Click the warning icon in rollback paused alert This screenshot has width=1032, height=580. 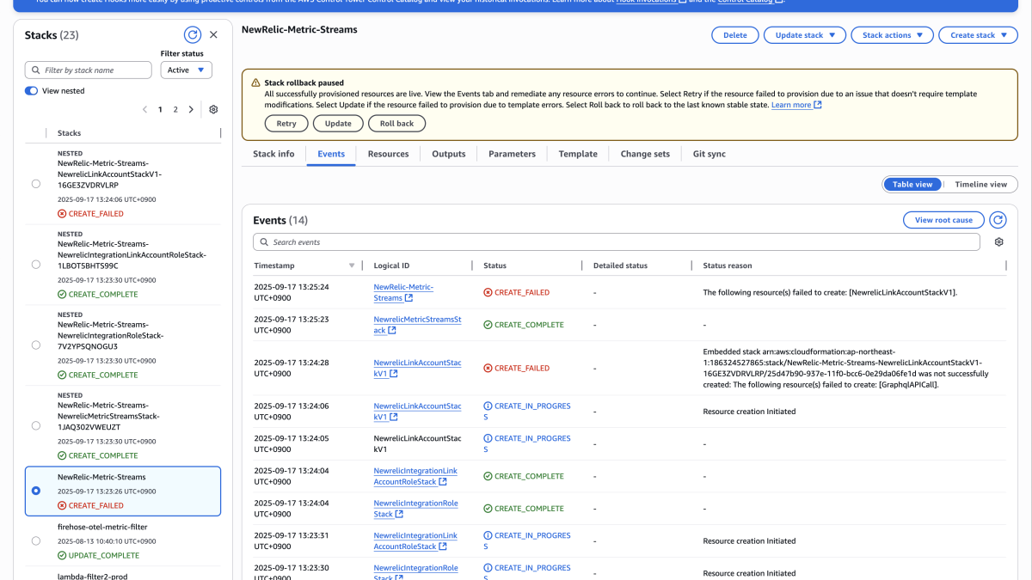pyautogui.click(x=255, y=83)
